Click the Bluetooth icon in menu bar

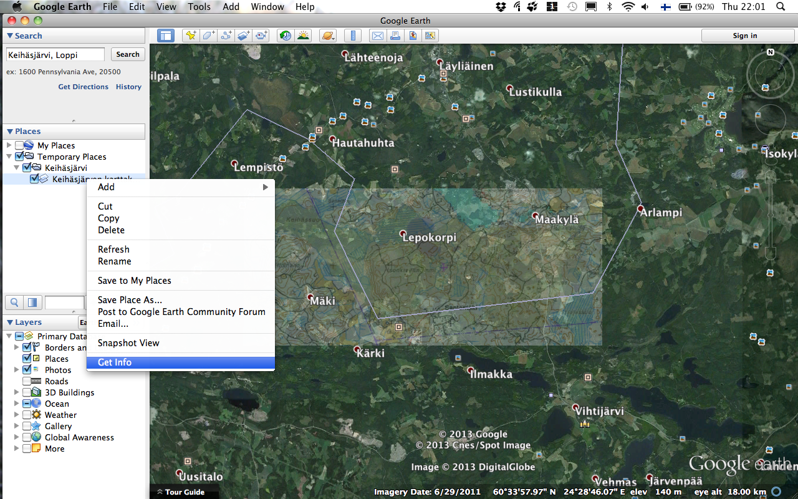coord(610,7)
